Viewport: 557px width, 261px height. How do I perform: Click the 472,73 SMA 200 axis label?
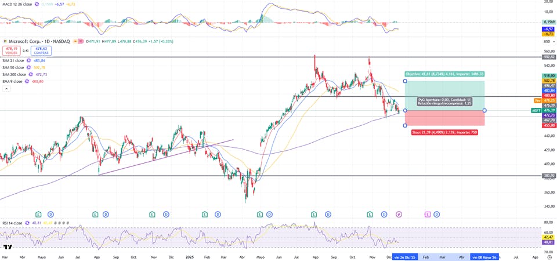[x=549, y=115]
